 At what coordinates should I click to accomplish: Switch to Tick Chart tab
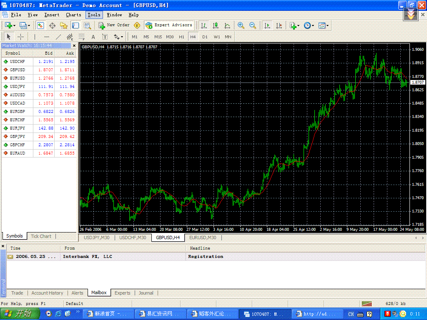41,236
